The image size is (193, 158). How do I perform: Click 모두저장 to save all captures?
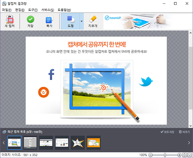[168, 132]
